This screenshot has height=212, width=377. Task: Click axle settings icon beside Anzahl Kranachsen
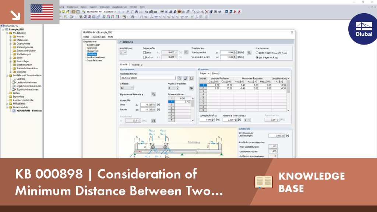[191, 88]
